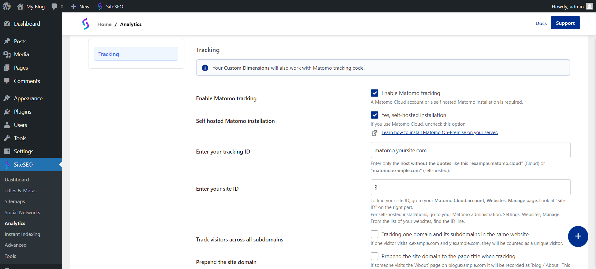The width and height of the screenshot is (596, 269).
Task: Open Learn how to install Matomo On-Premise link
Action: tap(440, 132)
